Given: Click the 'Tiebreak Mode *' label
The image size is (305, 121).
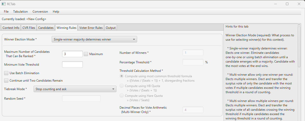Looking at the screenshot, I should (15, 89).
